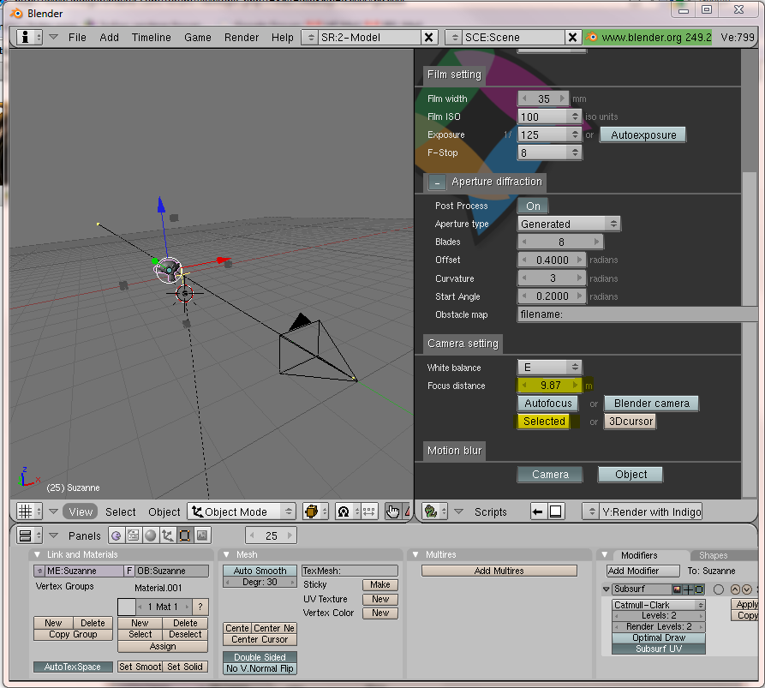Switch to Shading context sphere icon
765x688 pixels.
pyautogui.click(x=150, y=535)
